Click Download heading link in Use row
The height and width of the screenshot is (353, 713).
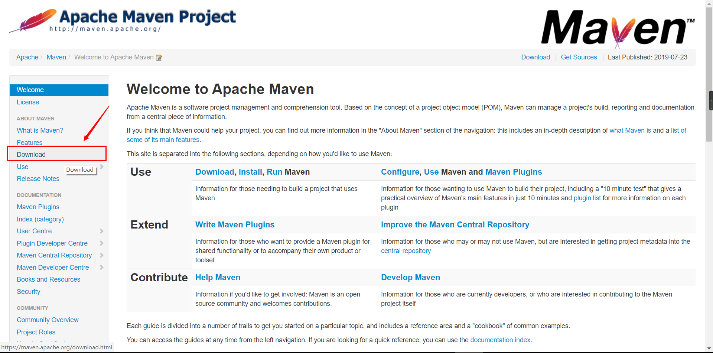tap(215, 172)
